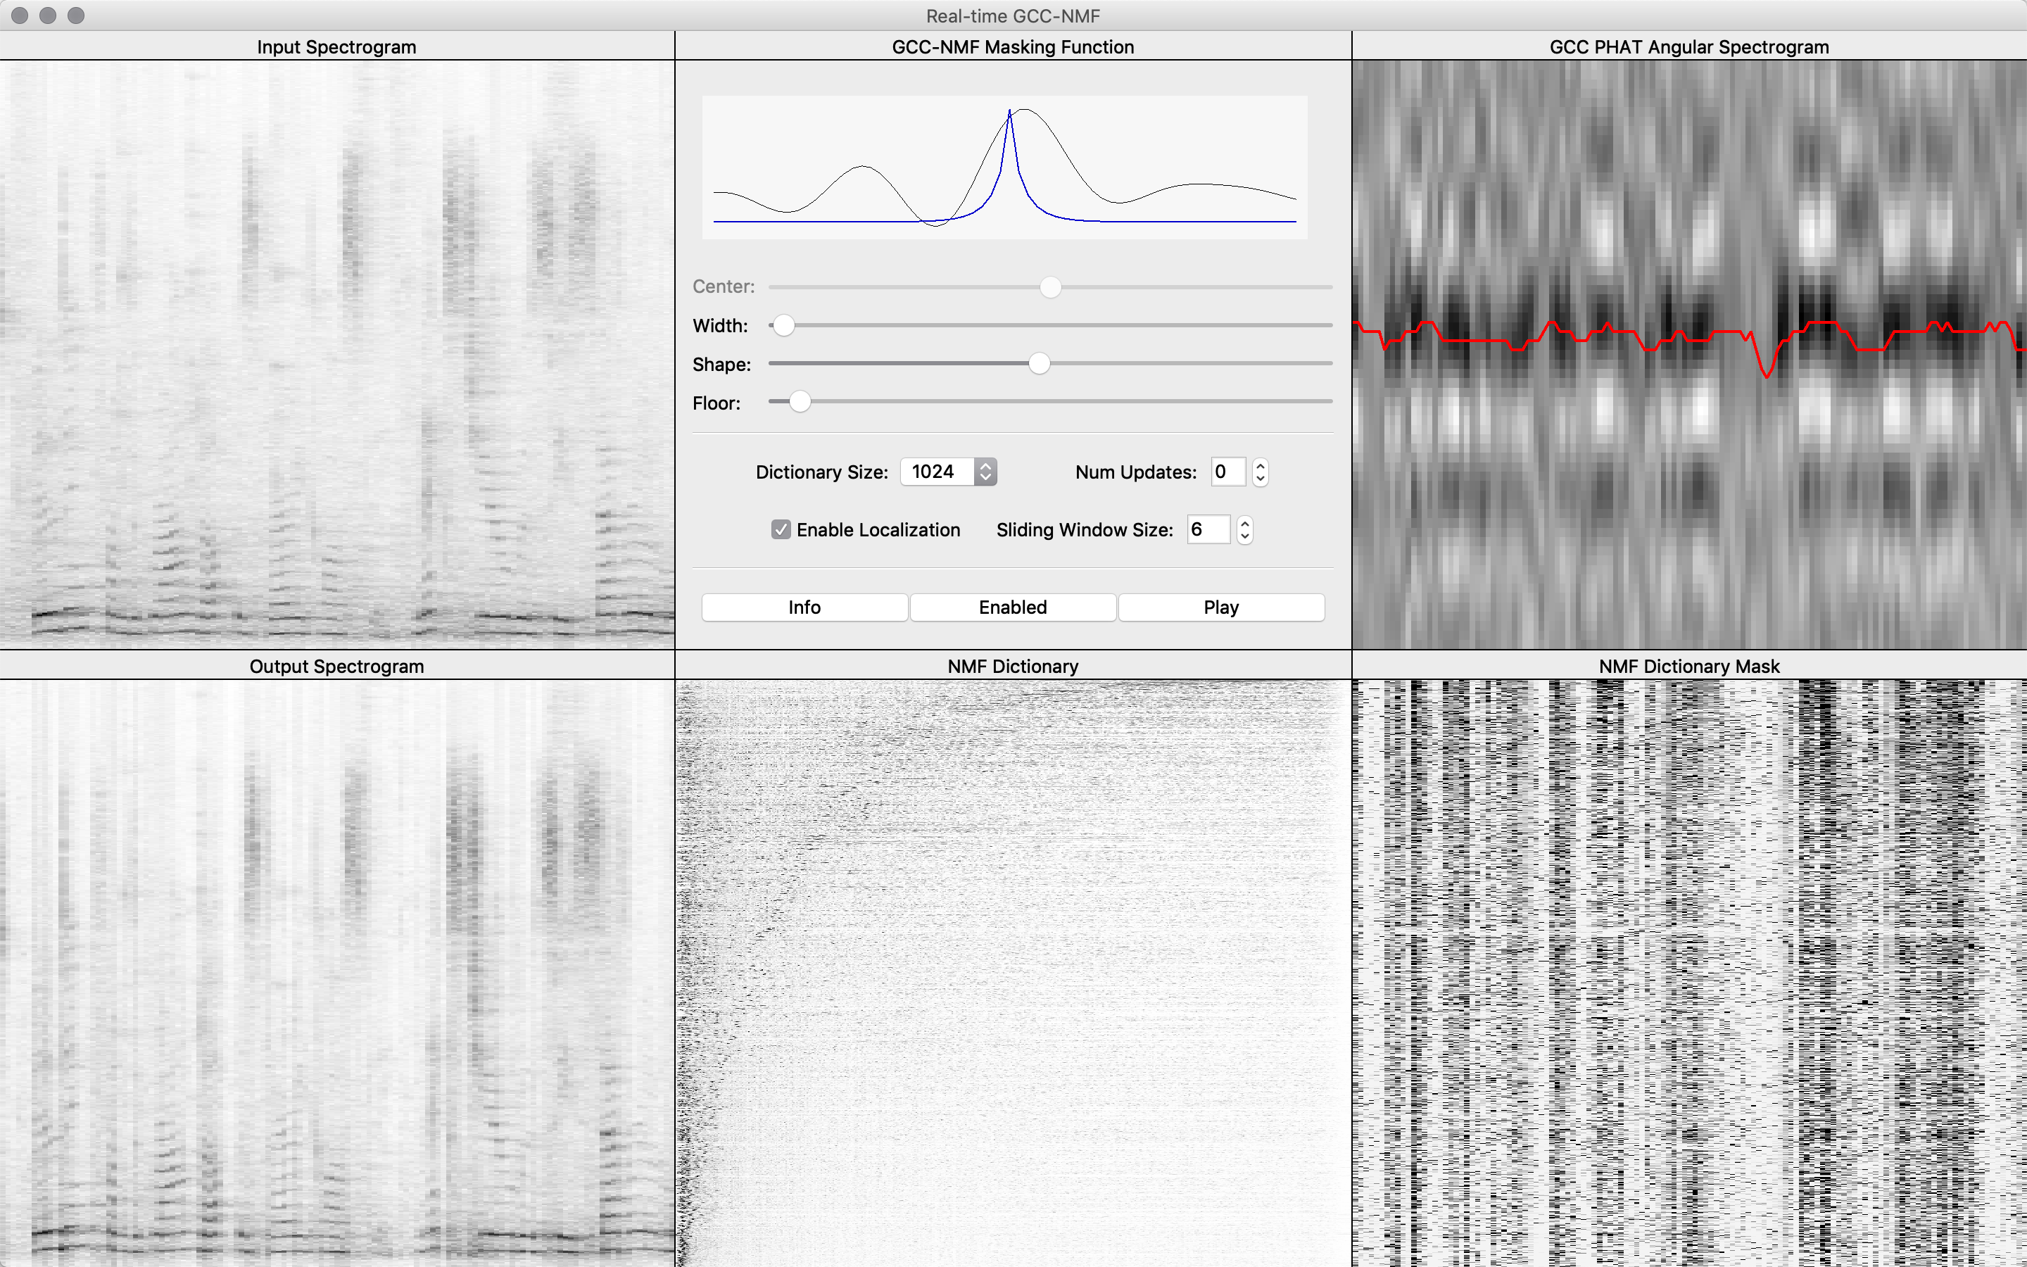Click the Shape slider handle
2027x1267 pixels.
click(1039, 364)
